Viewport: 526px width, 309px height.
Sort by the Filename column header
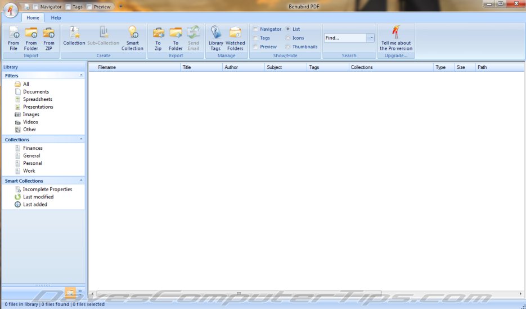(134, 67)
